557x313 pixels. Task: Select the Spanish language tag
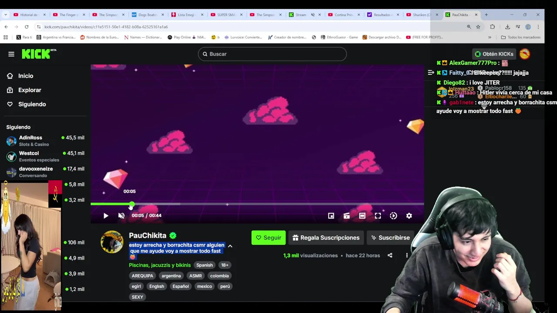[x=205, y=265]
